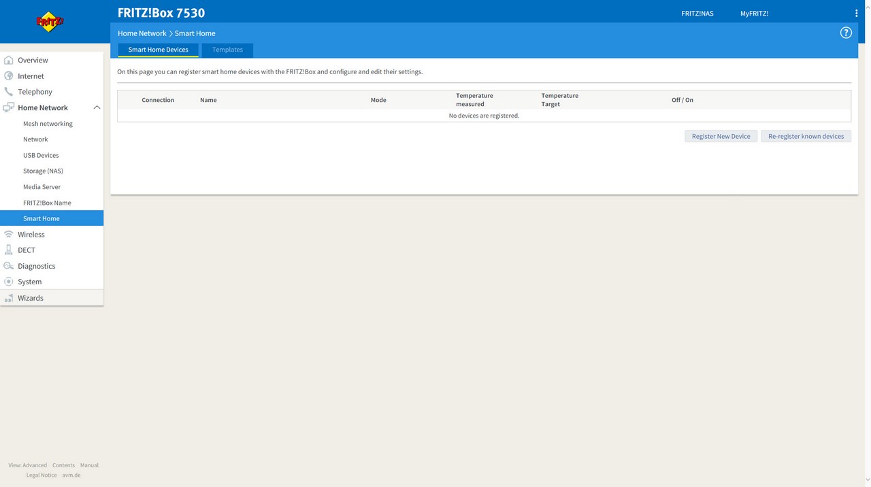Open the help question mark icon
Screen dimensions: 871x487
tap(846, 33)
